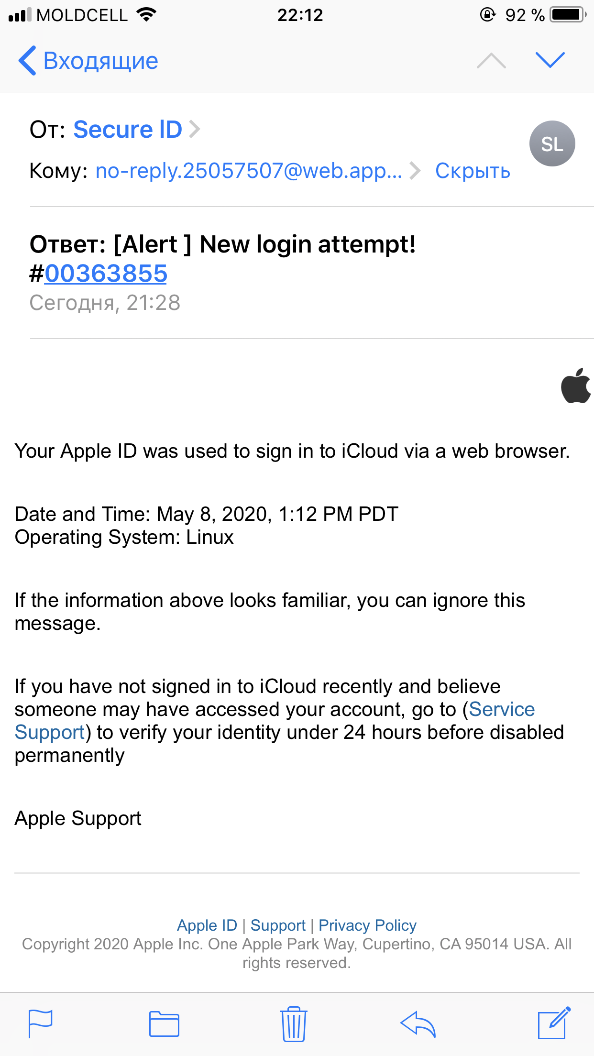Tap the status bar clock 22:12
The height and width of the screenshot is (1056, 594).
(x=300, y=15)
